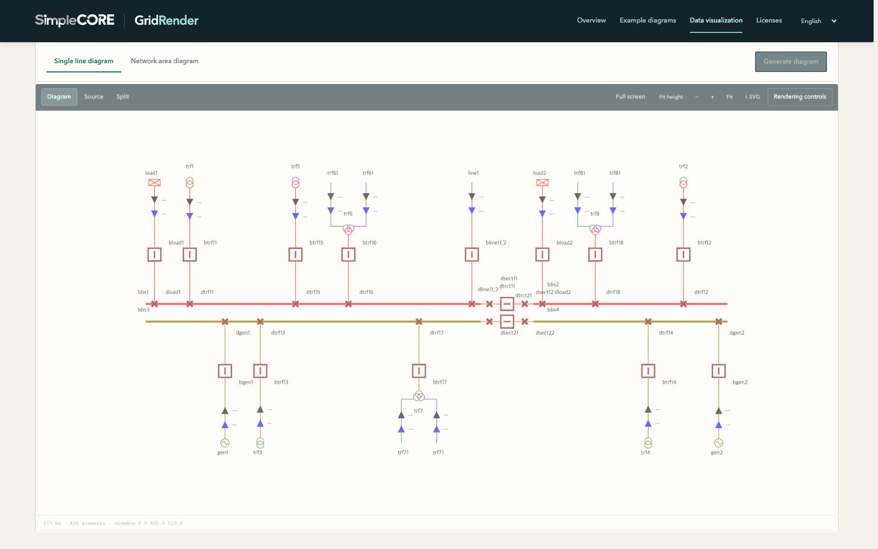Click the trf4 transformer symbol
The height and width of the screenshot is (549, 878).
648,443
